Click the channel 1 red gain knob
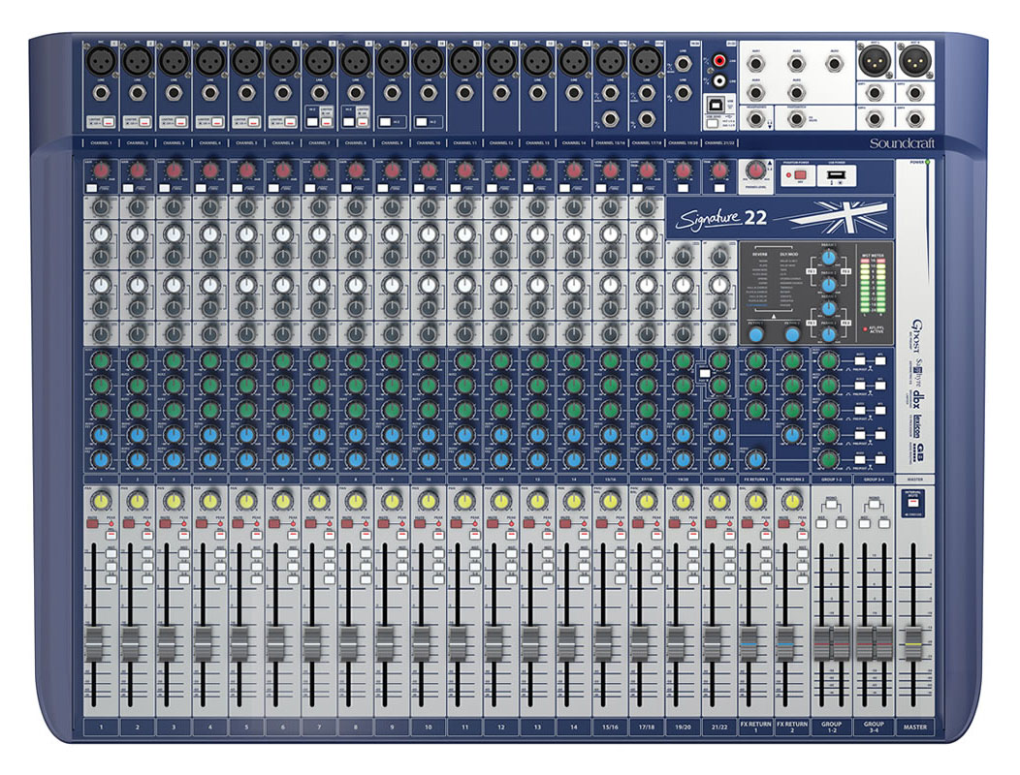Viewport: 1020px width, 775px height. coord(100,170)
